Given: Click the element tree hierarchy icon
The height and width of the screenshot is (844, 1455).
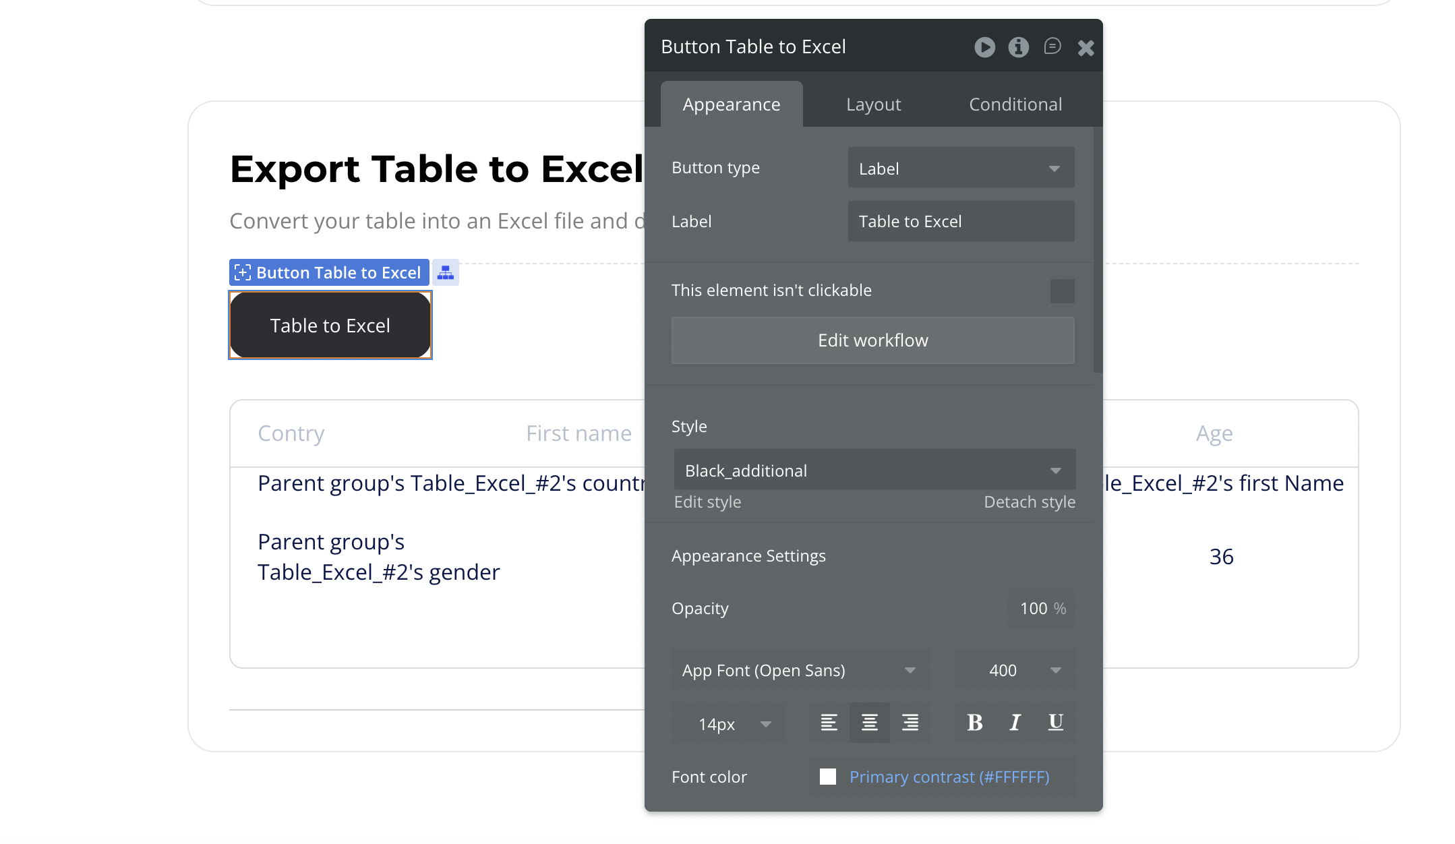Looking at the screenshot, I should 446,272.
